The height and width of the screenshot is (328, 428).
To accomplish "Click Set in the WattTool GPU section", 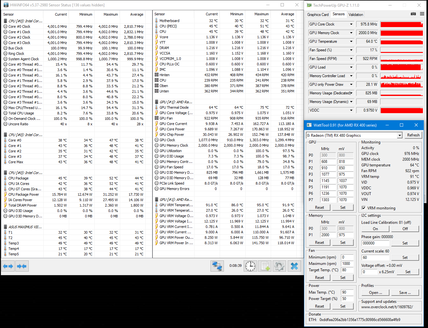I will click(x=343, y=208).
